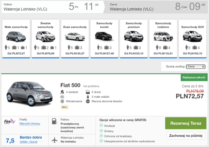Click the manual gearbox icon
The image size is (209, 147).
88,101
